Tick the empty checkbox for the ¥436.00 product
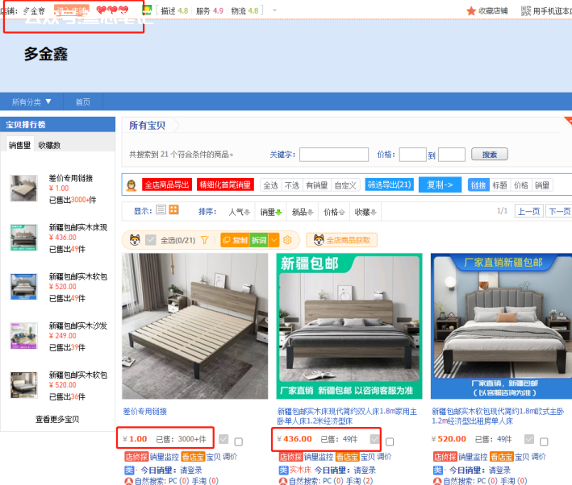The width and height of the screenshot is (572, 485). click(390, 441)
